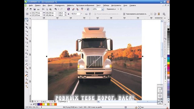Click the Undo arrow icon
Image resolution: width=194 pixels, height=109 pixels.
click(56, 9)
